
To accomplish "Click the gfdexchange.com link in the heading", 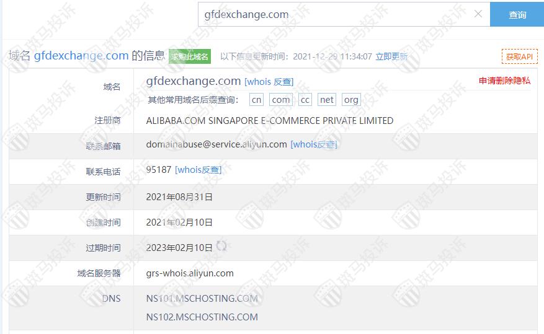I will tap(81, 55).
